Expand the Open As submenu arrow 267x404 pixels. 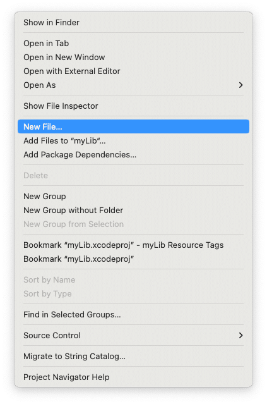pyautogui.click(x=240, y=85)
